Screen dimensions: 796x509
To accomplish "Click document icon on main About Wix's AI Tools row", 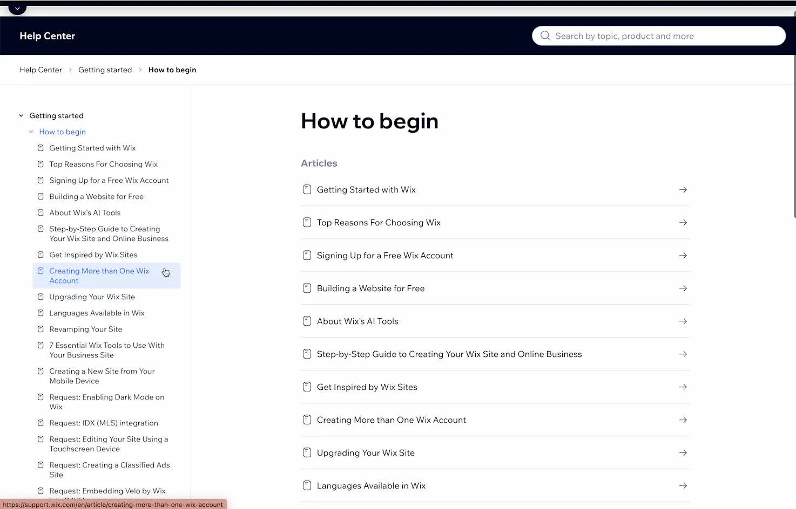I will point(307,321).
